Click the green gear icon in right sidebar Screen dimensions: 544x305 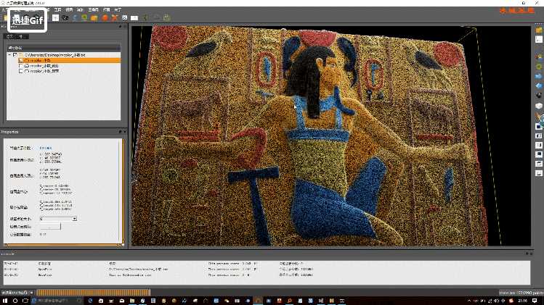tap(539, 67)
